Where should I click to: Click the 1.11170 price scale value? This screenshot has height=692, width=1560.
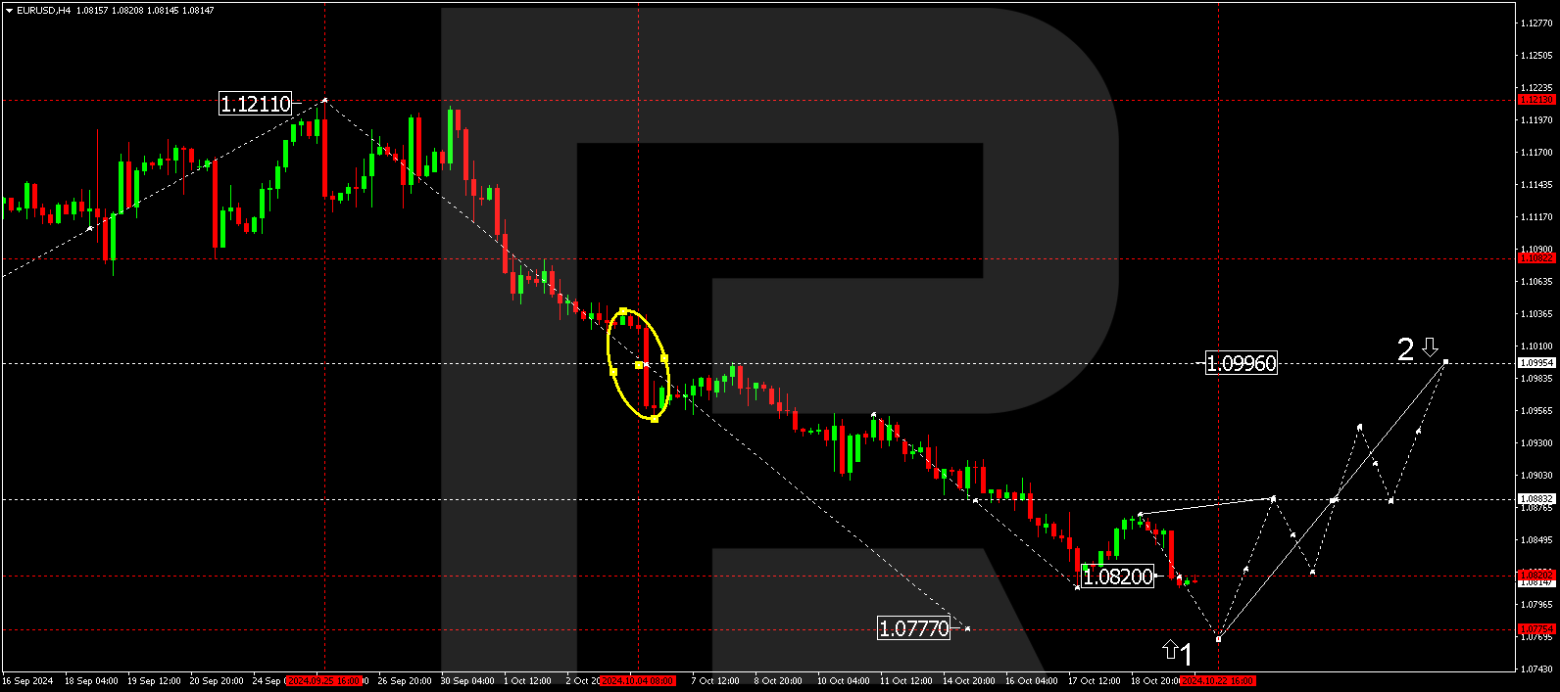point(1536,217)
